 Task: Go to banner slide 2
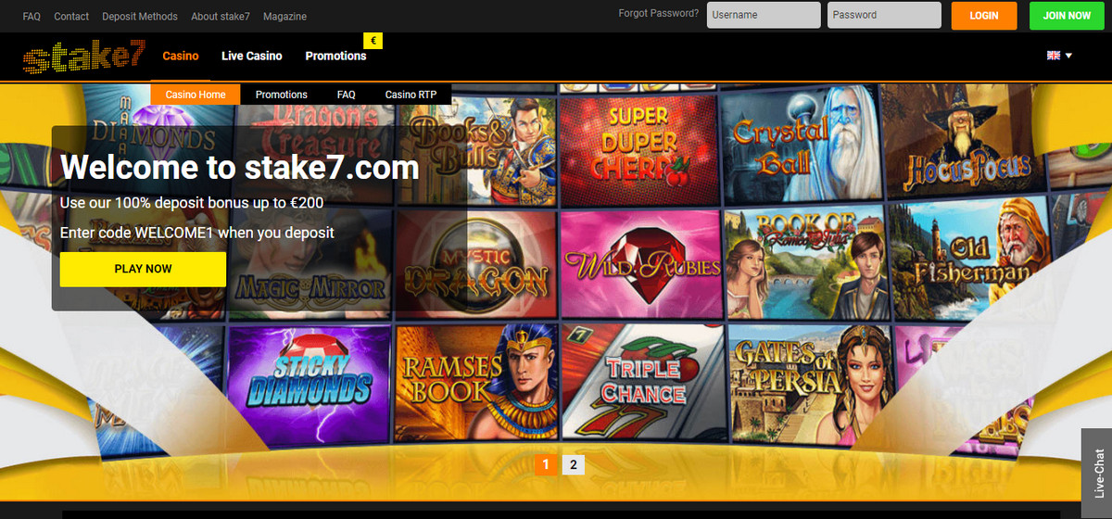(574, 465)
